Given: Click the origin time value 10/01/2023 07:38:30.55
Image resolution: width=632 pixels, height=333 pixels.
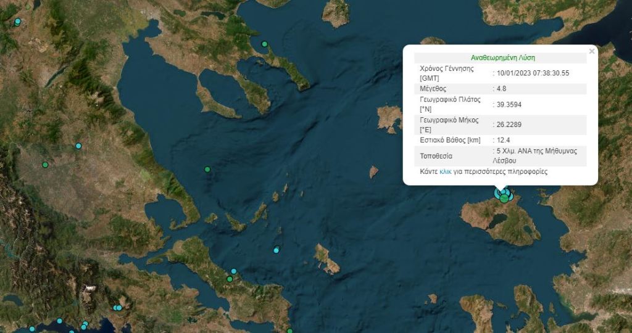Looking at the screenshot, I should click(x=533, y=73).
